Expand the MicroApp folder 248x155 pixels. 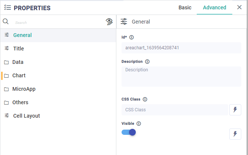click(x=24, y=89)
